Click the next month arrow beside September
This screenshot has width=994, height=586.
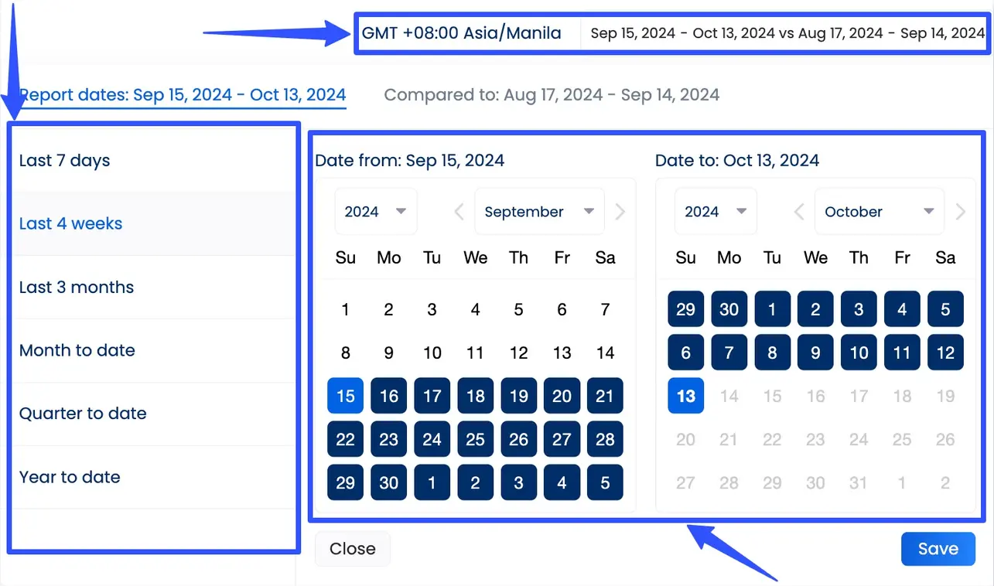coord(621,210)
